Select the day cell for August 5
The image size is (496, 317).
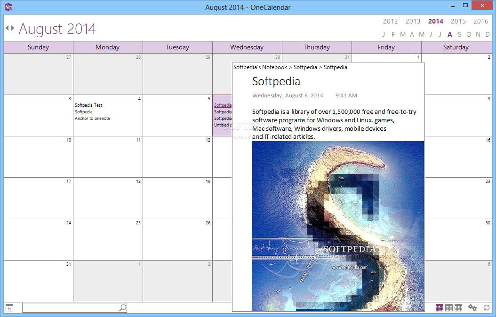click(177, 116)
